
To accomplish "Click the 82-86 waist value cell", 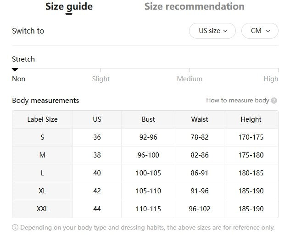I will click(x=199, y=155).
